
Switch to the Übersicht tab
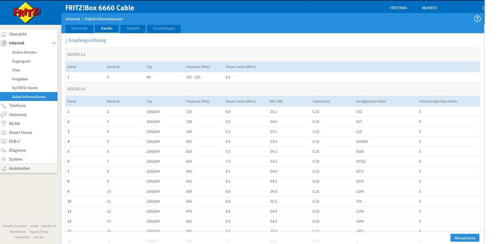tap(79, 28)
